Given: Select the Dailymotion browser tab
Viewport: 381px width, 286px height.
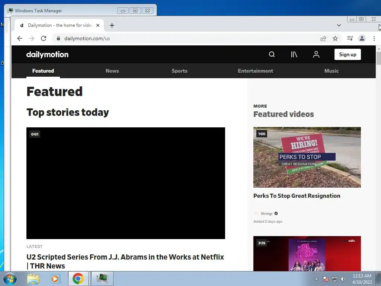Looking at the screenshot, I should point(59,25).
